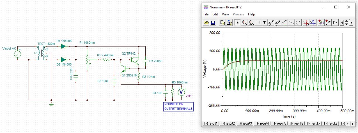Switch to the TR result8 tab

[x=330, y=123]
